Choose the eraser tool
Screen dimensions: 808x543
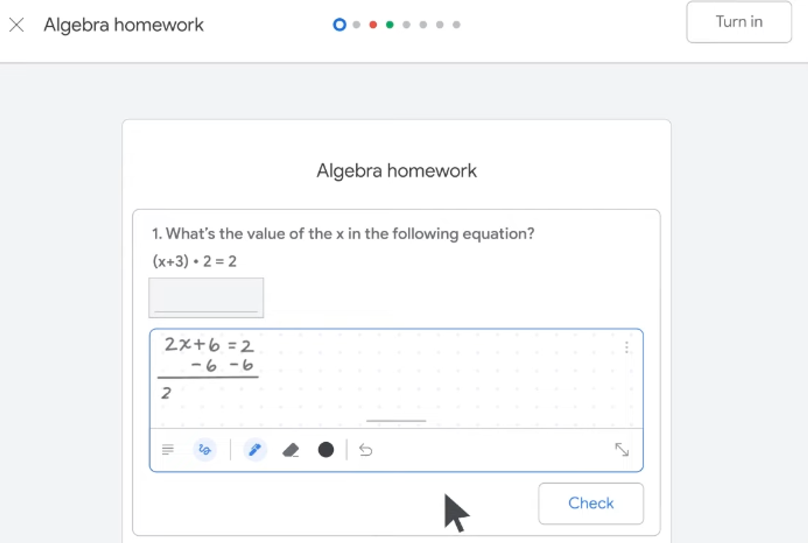click(x=290, y=450)
